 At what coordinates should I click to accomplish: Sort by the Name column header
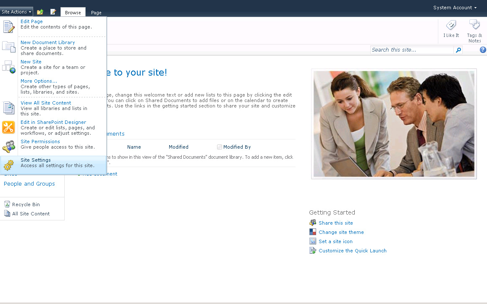coord(134,147)
